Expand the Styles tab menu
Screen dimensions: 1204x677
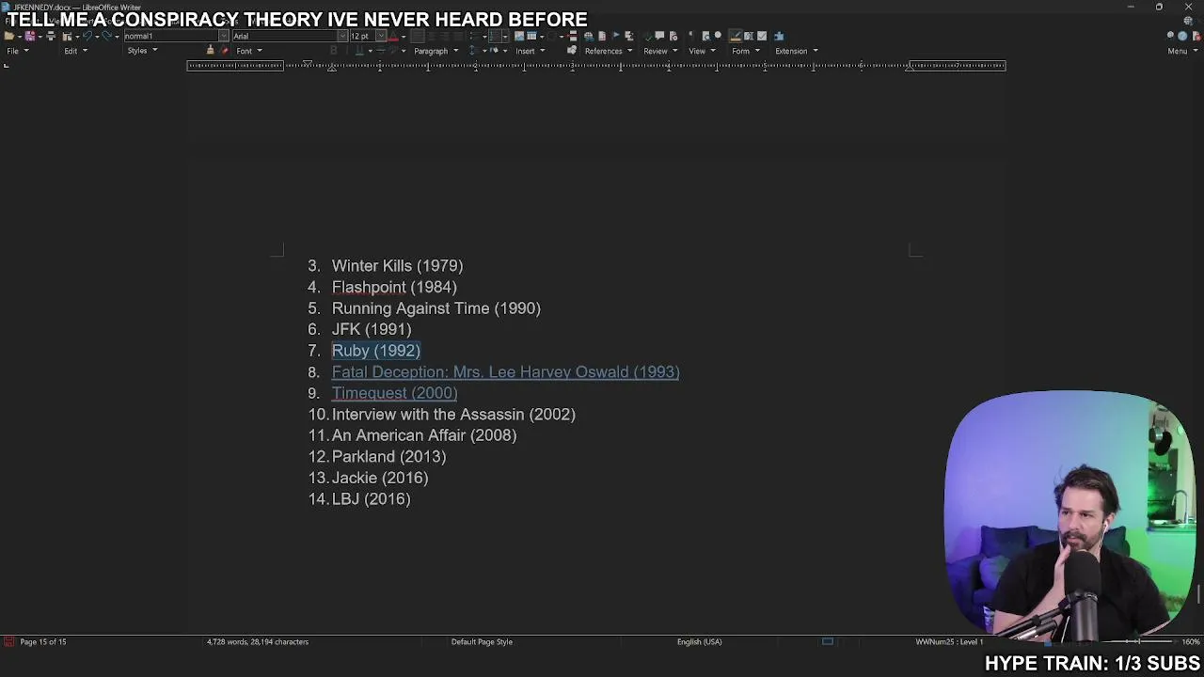[143, 51]
